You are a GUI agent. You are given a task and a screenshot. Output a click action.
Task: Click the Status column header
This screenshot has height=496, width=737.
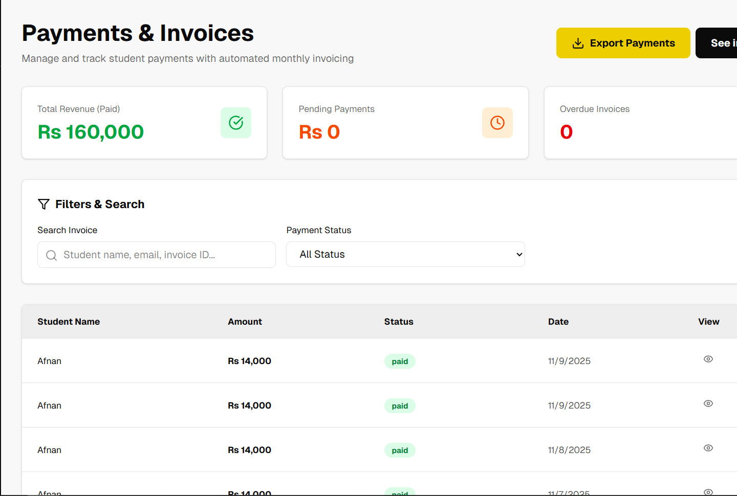click(x=399, y=322)
